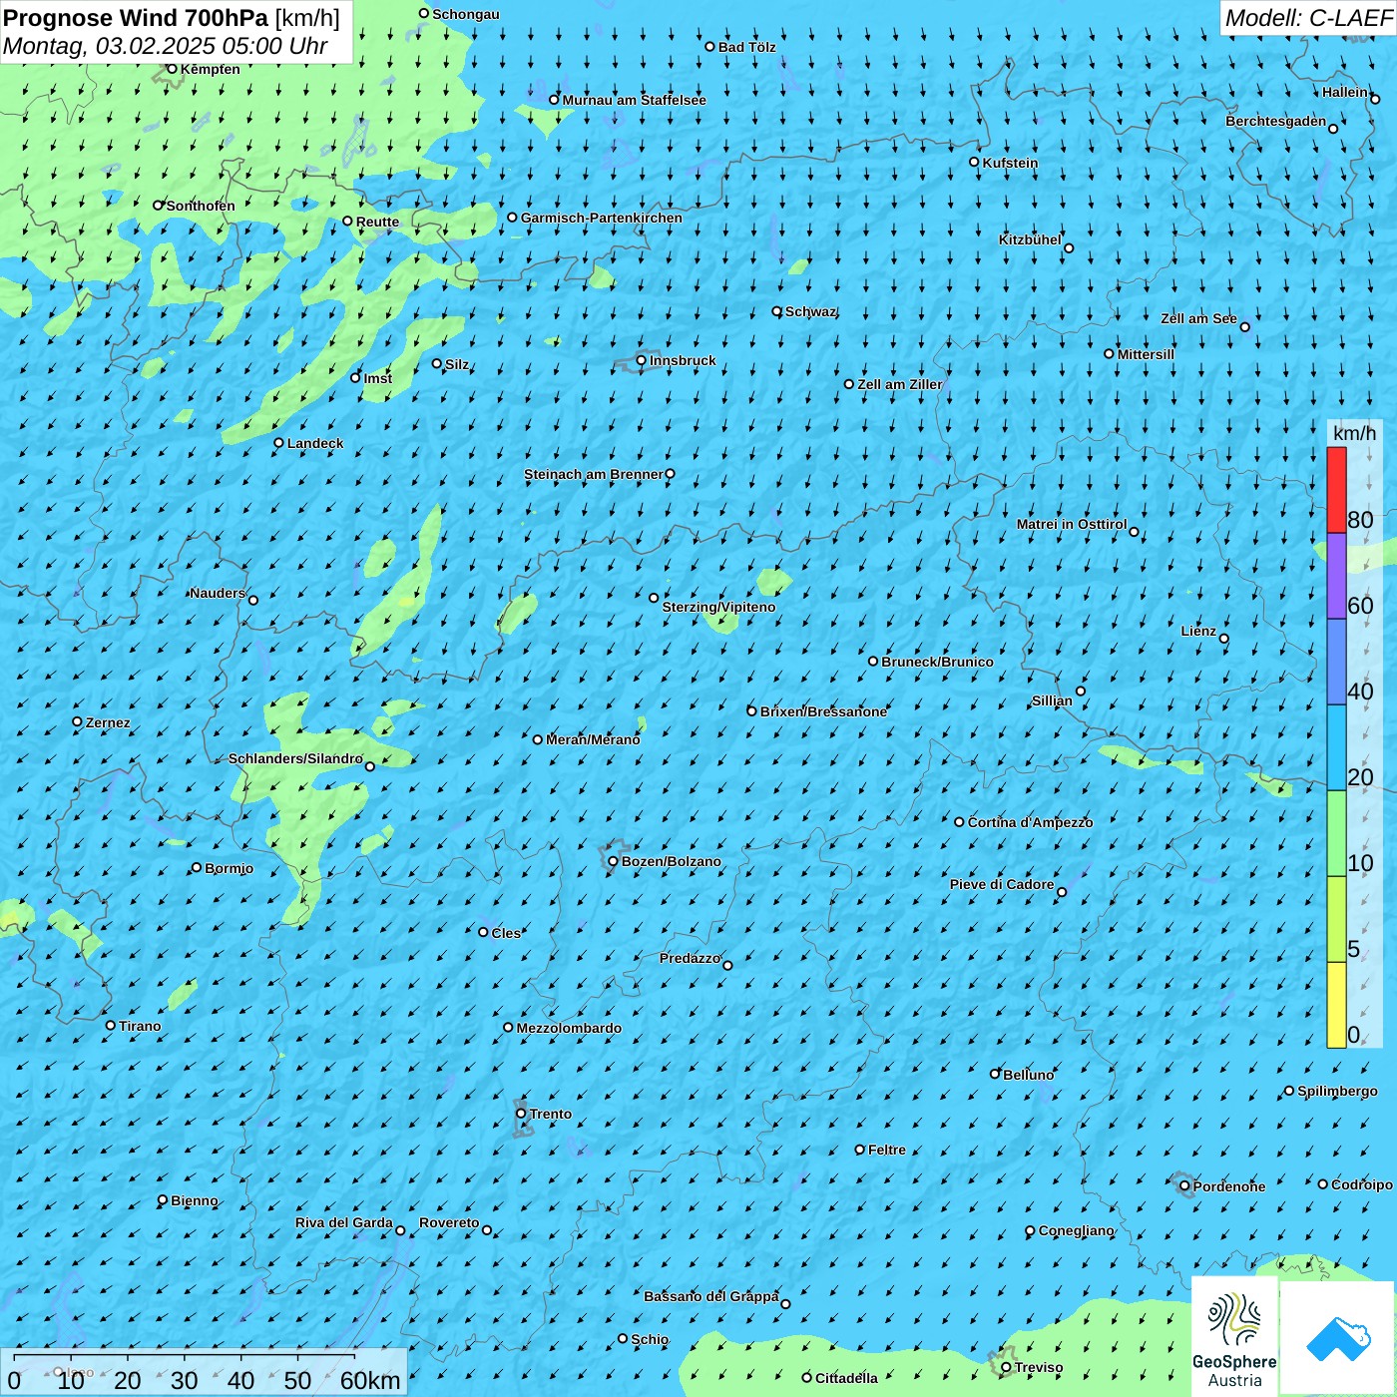Click the legend value '80'
This screenshot has width=1397, height=1397.
click(x=1360, y=519)
